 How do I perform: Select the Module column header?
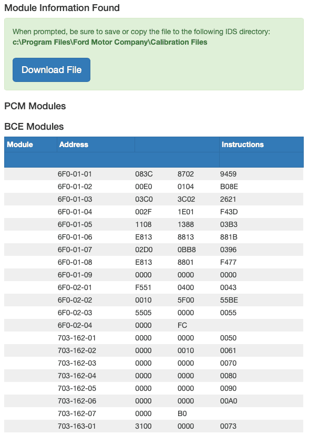tap(20, 144)
